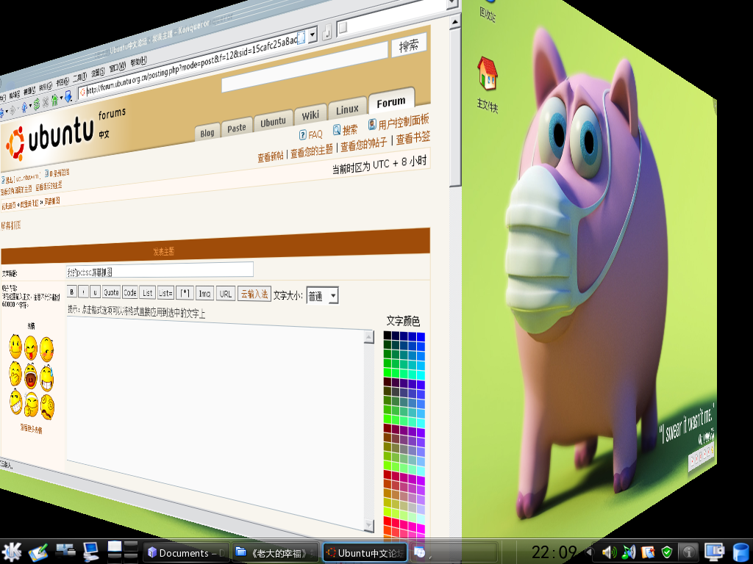This screenshot has height=564, width=753.
Task: Insert the hand-over-mouth emoticon
Action: coord(15,374)
